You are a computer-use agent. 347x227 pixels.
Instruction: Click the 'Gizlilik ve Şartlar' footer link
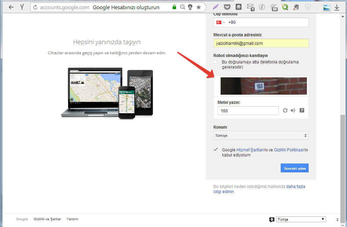[47, 219]
